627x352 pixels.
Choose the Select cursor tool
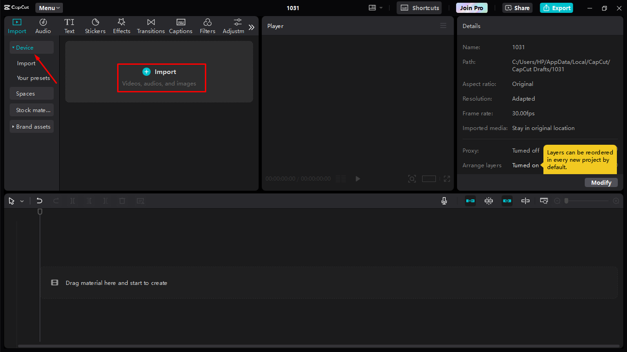click(x=12, y=201)
